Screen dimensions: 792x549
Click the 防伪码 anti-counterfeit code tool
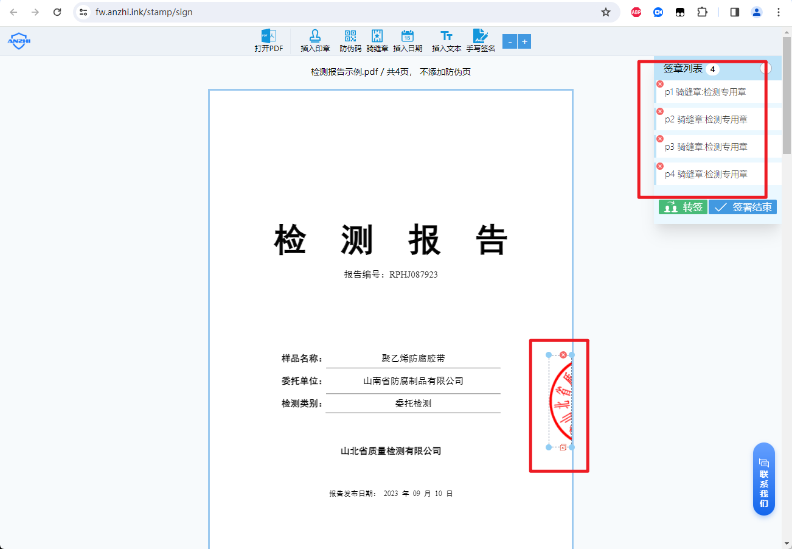pyautogui.click(x=350, y=41)
